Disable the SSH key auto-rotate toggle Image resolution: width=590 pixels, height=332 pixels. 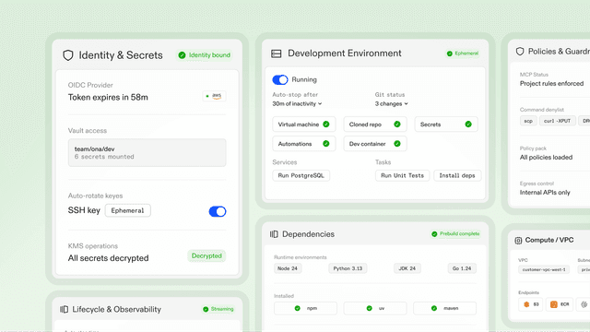point(218,211)
